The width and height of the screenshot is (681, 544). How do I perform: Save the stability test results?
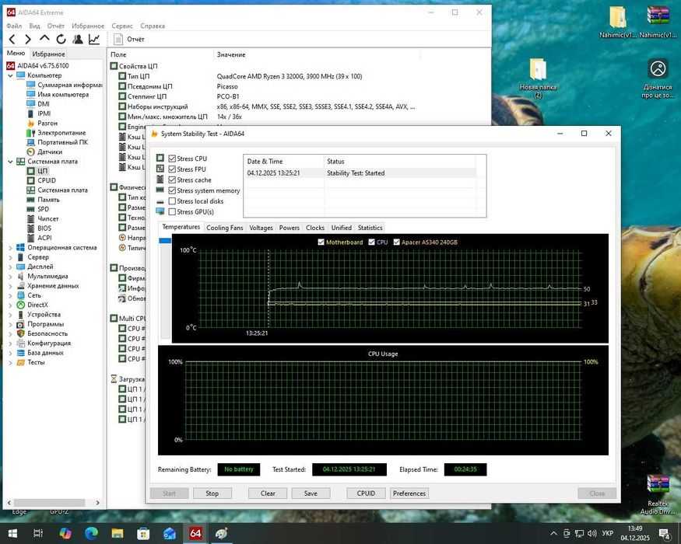tap(311, 493)
